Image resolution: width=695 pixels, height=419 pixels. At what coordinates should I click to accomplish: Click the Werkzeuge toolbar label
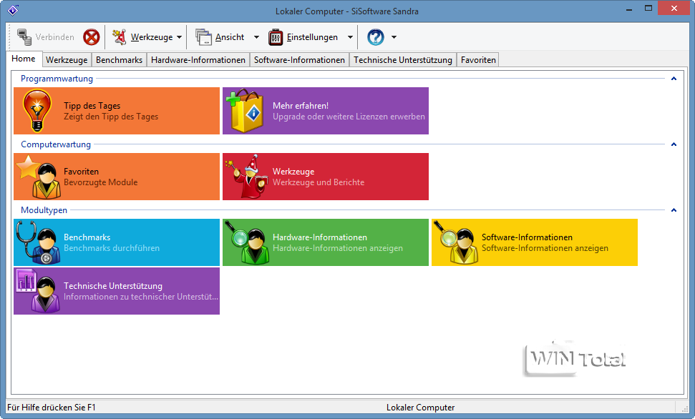152,37
